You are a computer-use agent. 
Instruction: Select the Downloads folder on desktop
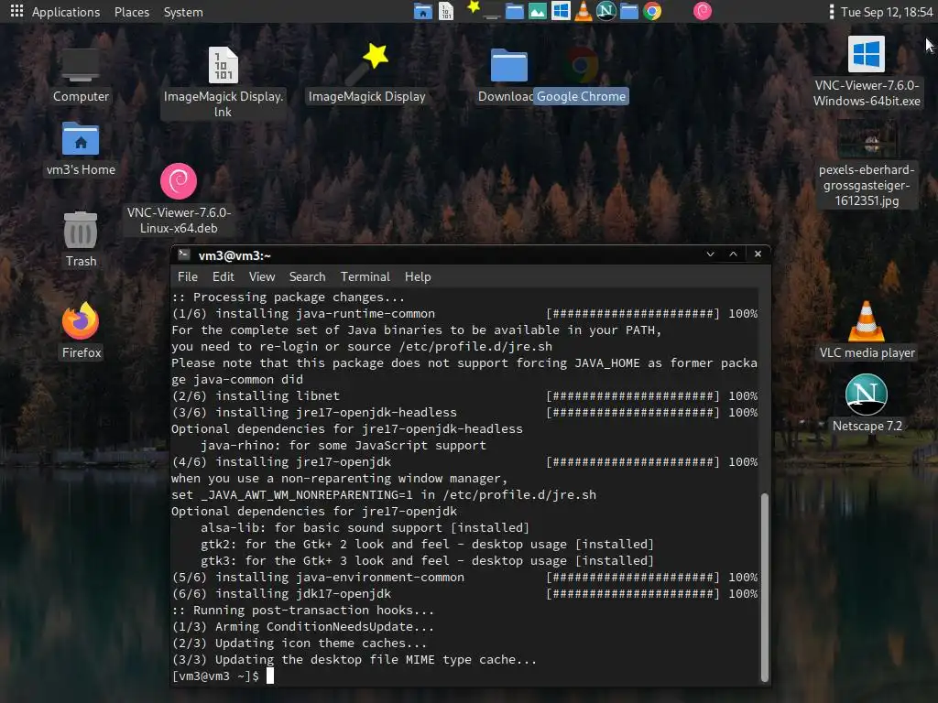[507, 75]
